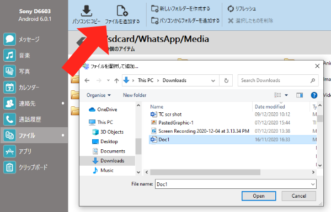This screenshot has height=212, width=331.
Task: Click the Open button
Action: [x=259, y=196]
